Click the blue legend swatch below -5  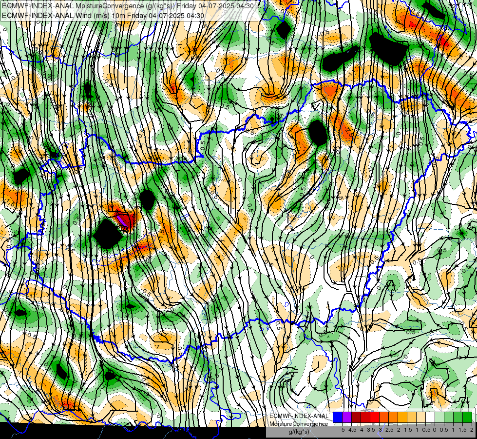point(338,418)
